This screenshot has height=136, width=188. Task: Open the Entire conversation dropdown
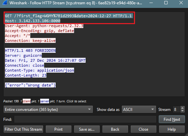48,109
